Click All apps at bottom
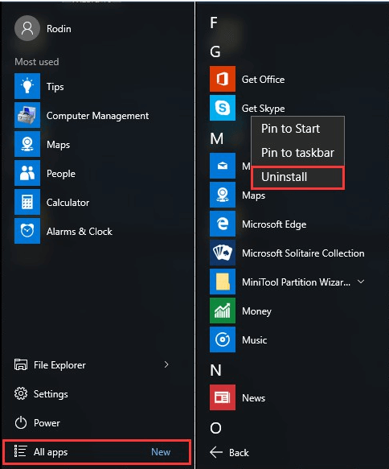This screenshot has height=469, width=389. coord(96,451)
